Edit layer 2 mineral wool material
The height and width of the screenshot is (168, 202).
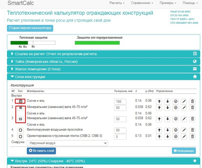click(x=184, y=108)
